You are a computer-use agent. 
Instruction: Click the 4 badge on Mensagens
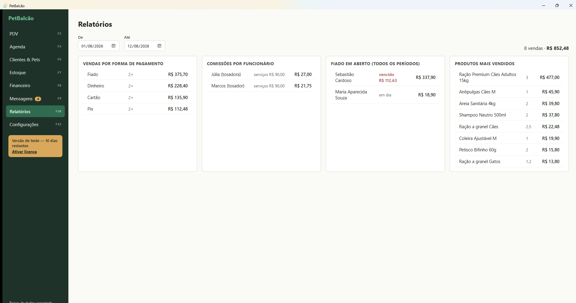pyautogui.click(x=38, y=99)
